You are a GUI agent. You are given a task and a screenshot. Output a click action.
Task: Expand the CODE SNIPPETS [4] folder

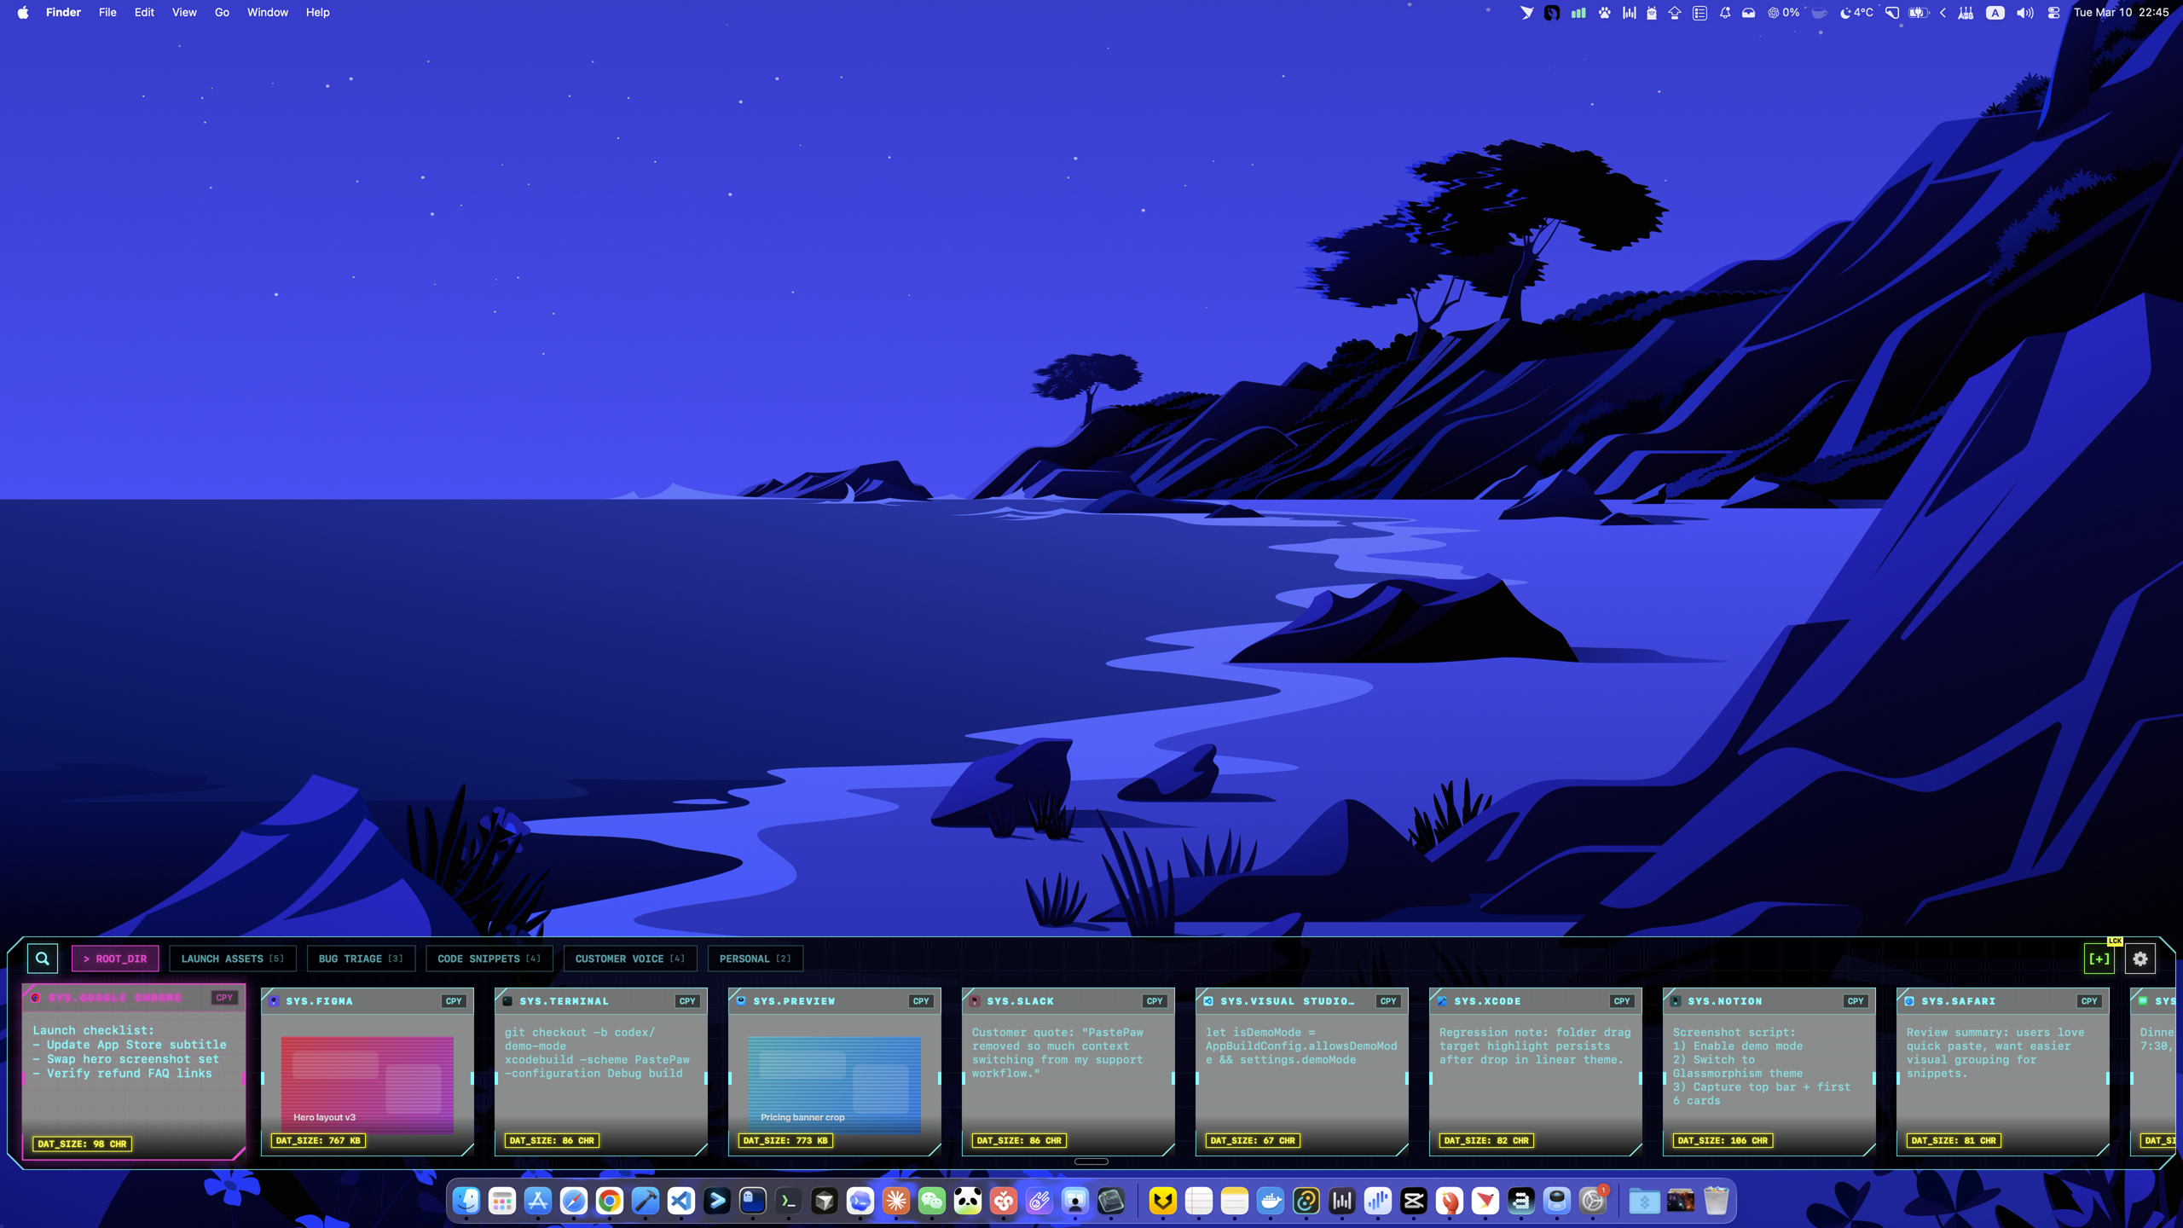point(489,959)
